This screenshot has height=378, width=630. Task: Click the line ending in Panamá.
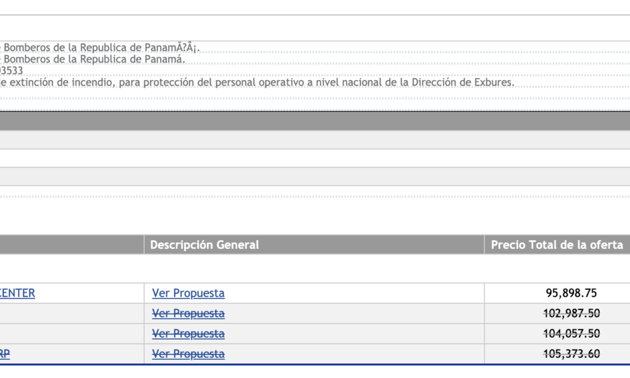93,59
